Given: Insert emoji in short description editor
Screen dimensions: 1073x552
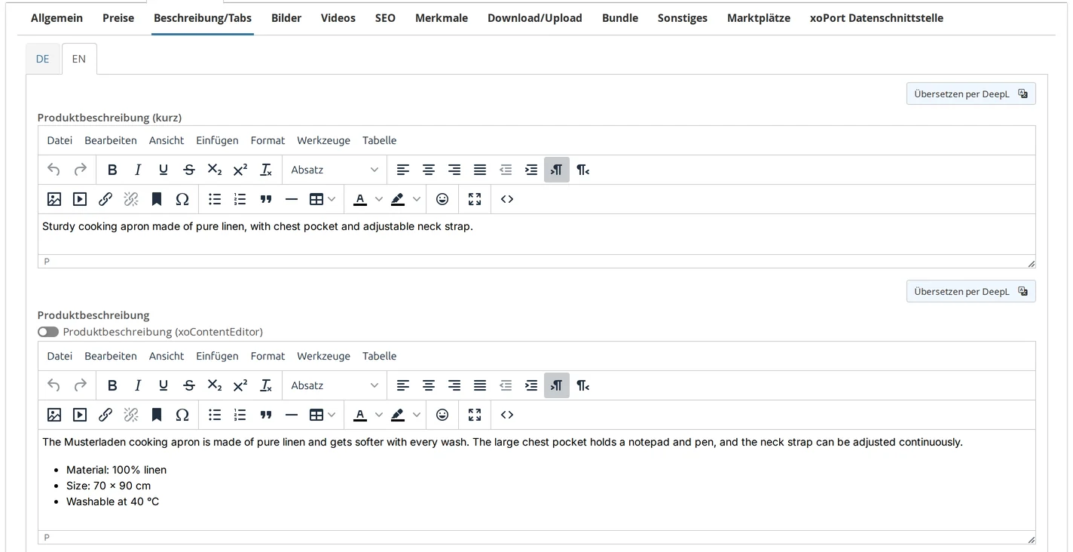Looking at the screenshot, I should (442, 199).
